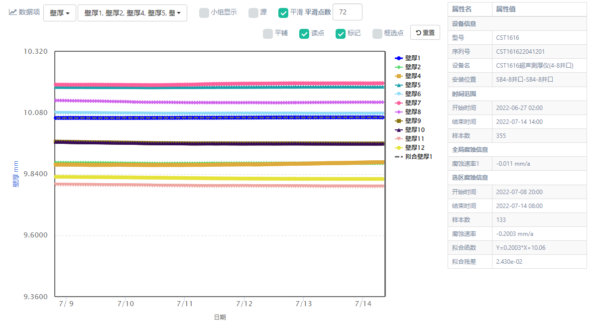The width and height of the screenshot is (598, 325).
Task: Click the chart icon beside 数据项
Action: (x=13, y=12)
